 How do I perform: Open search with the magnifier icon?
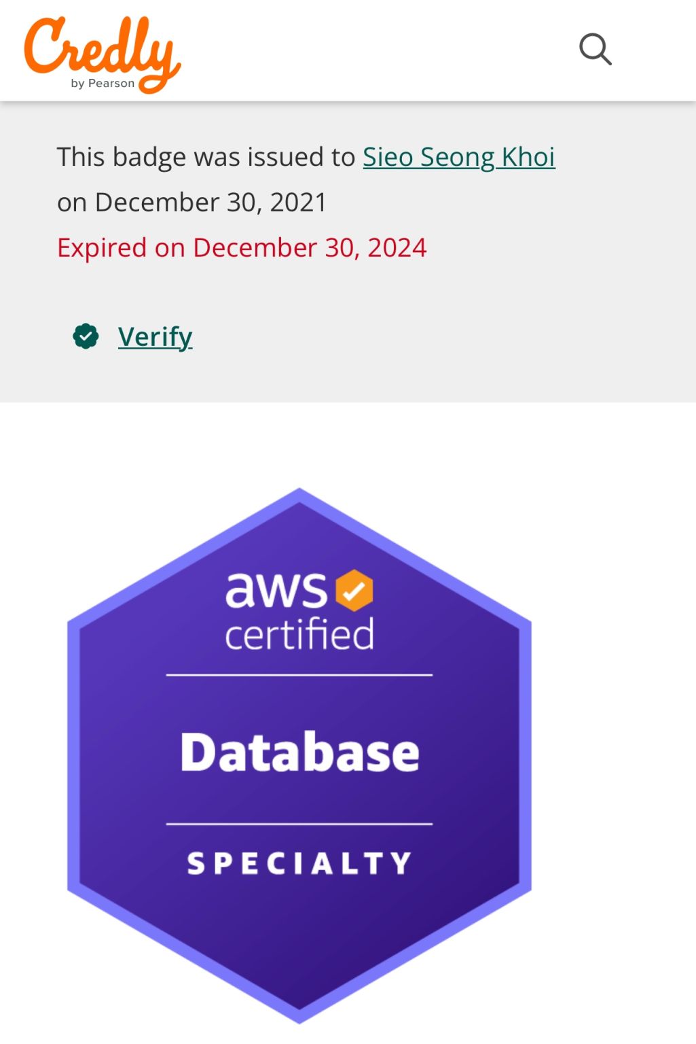coord(595,50)
